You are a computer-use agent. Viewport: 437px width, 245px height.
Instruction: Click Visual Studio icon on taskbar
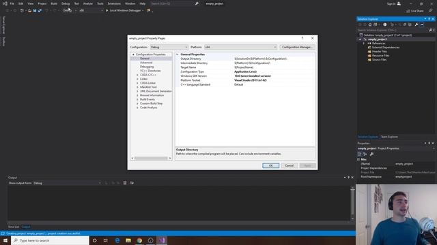click(162, 240)
